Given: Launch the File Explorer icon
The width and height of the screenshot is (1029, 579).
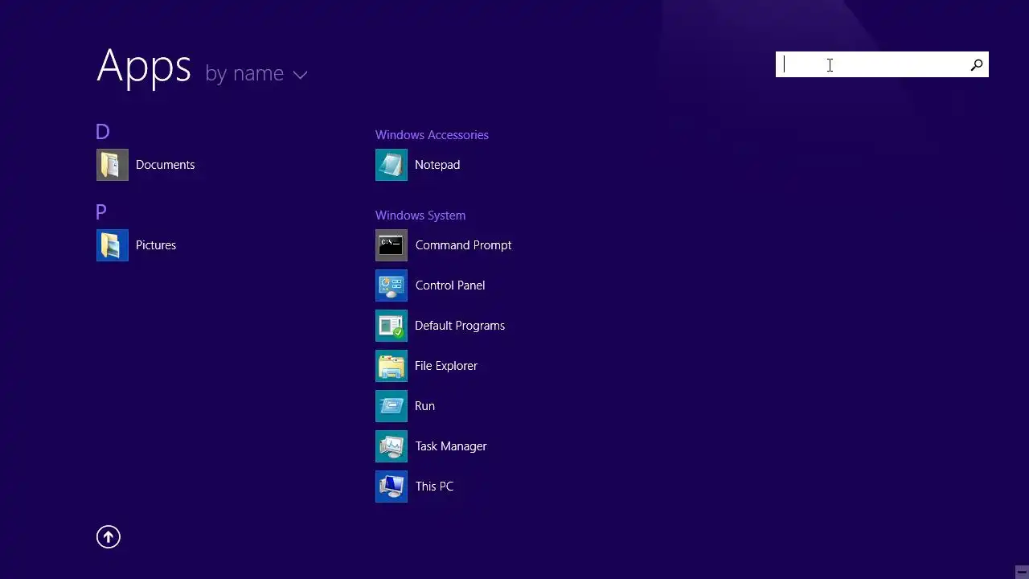Looking at the screenshot, I should [392, 366].
